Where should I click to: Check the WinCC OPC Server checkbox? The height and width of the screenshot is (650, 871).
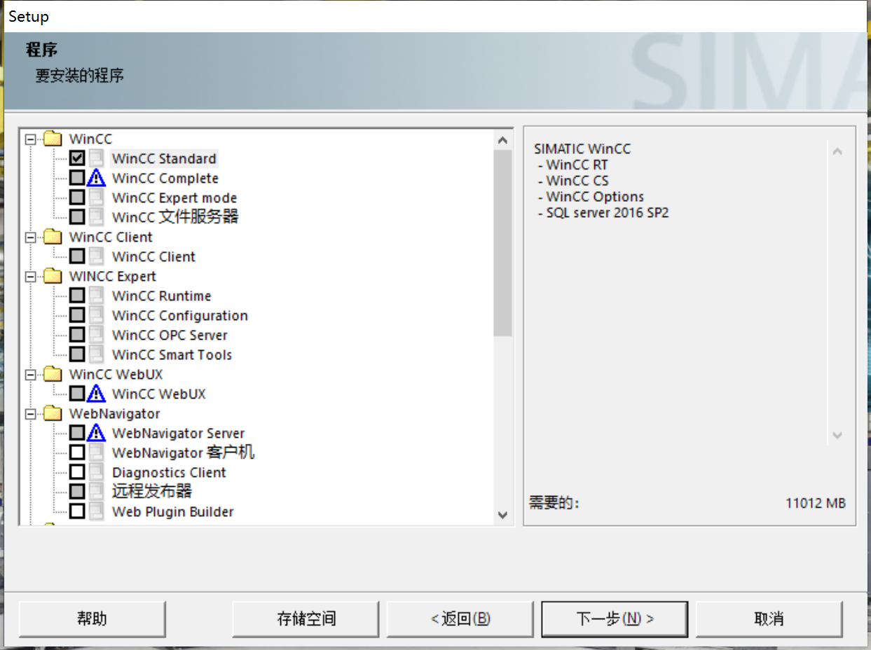(x=77, y=335)
